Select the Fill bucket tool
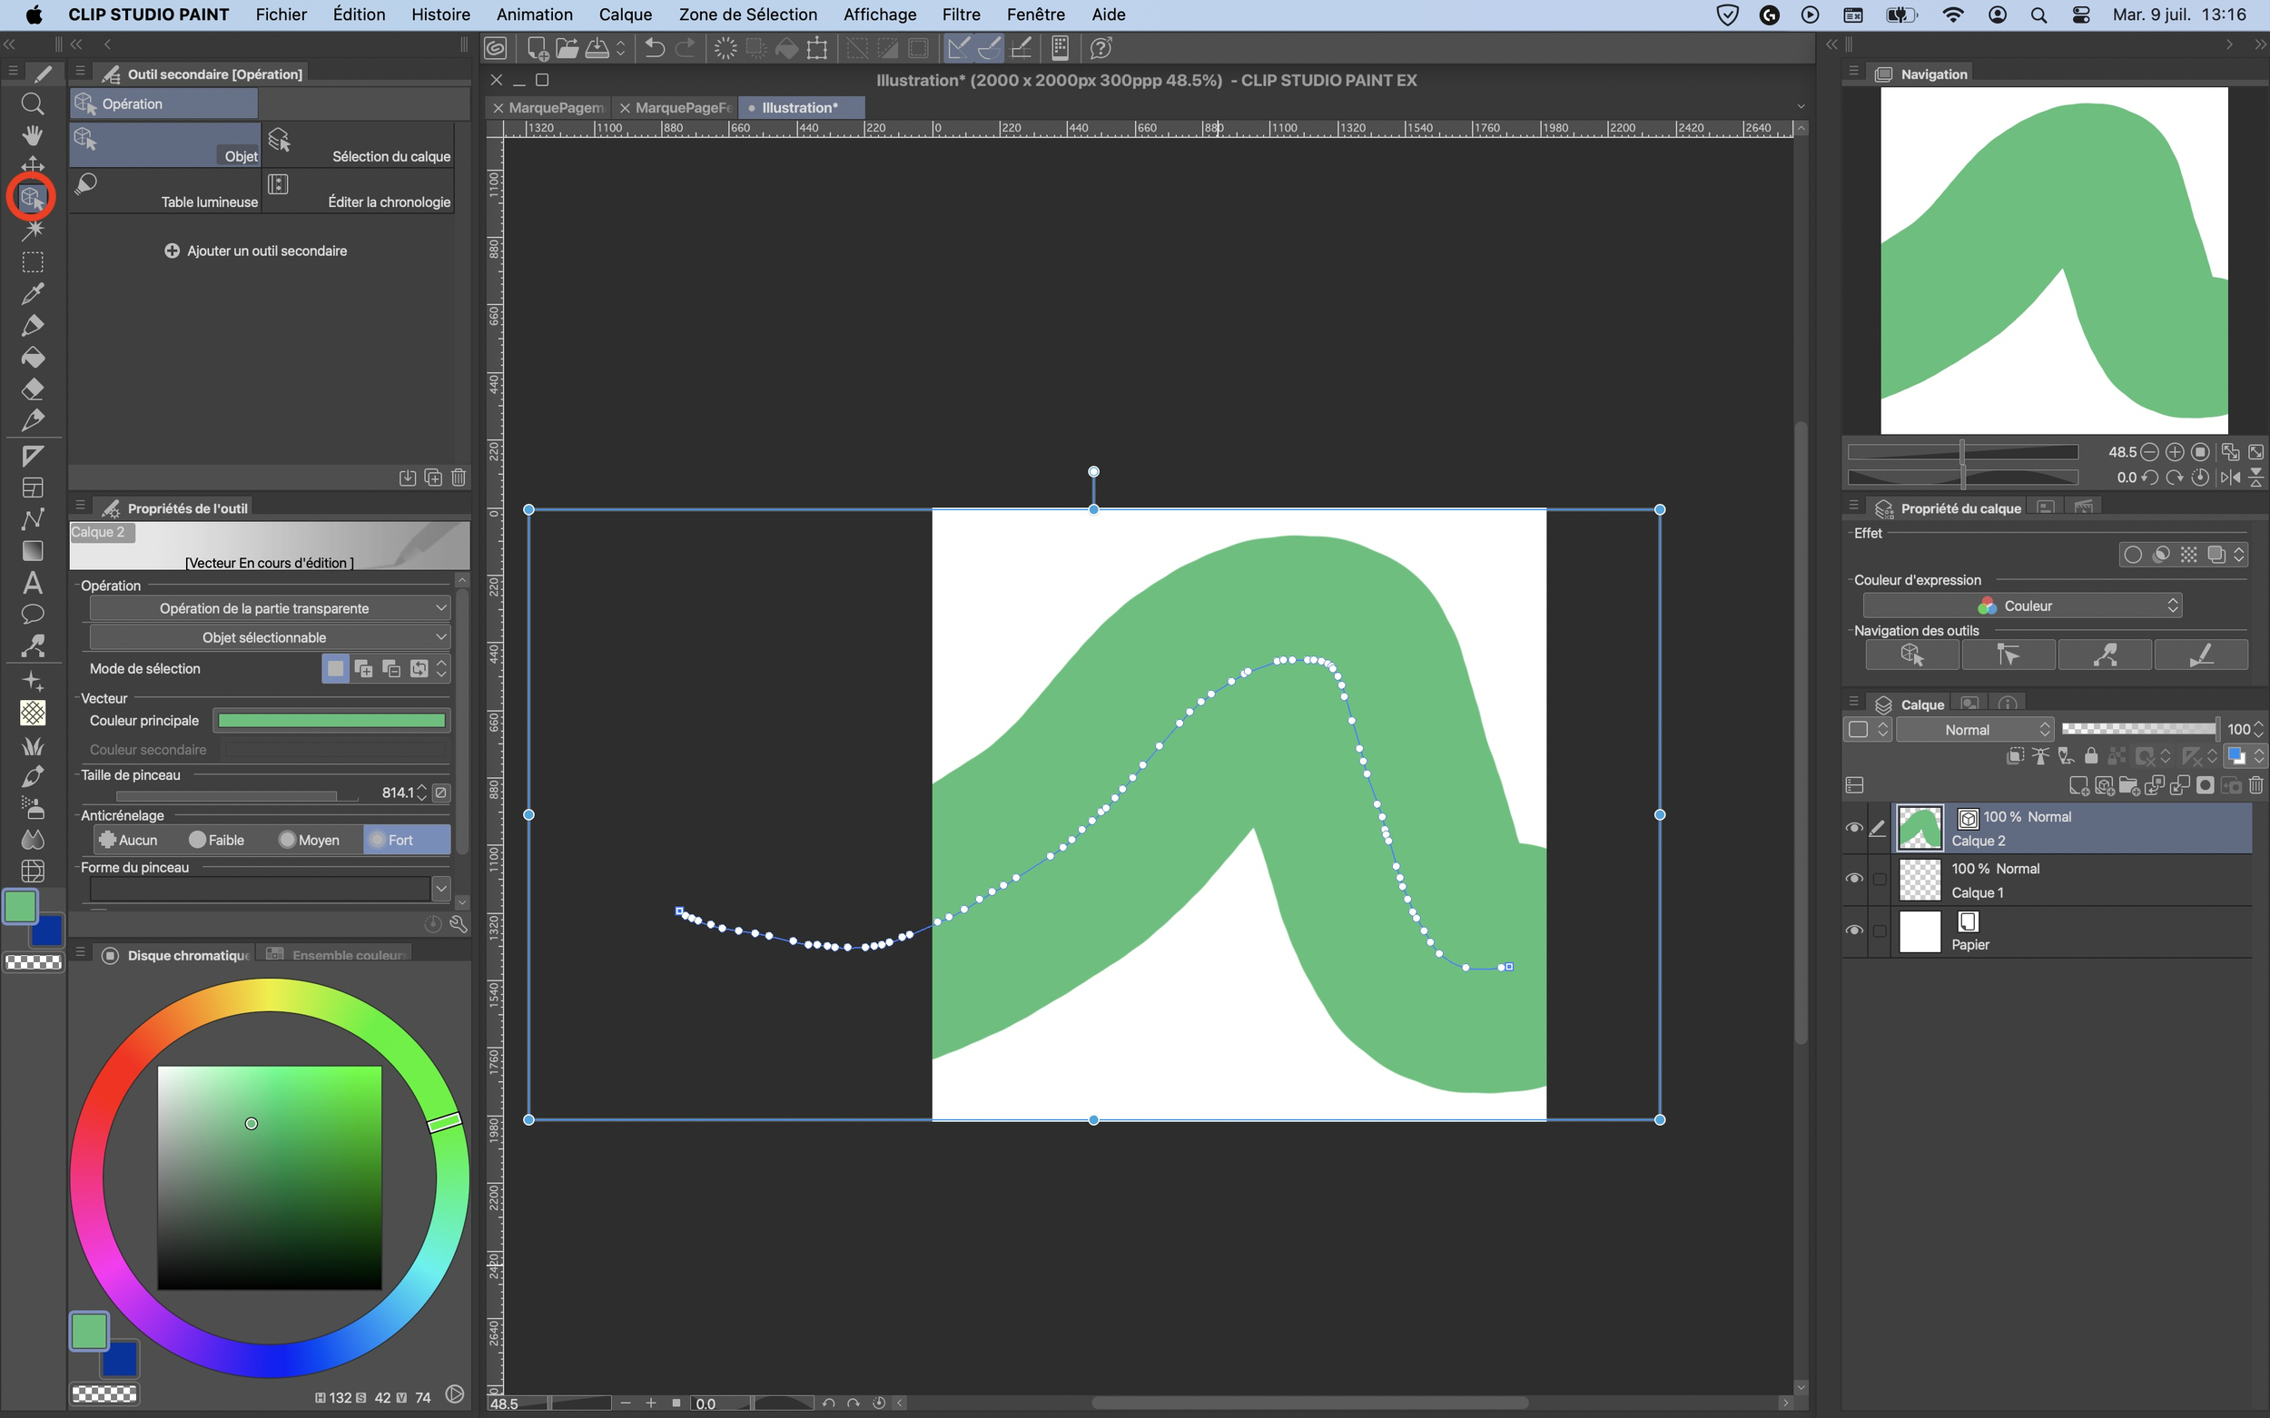Image resolution: width=2270 pixels, height=1418 pixels. (x=32, y=358)
